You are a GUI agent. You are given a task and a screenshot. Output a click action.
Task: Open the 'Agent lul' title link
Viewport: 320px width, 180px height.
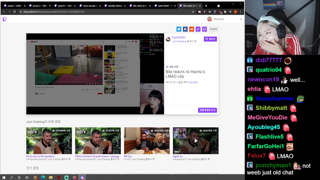(177, 156)
